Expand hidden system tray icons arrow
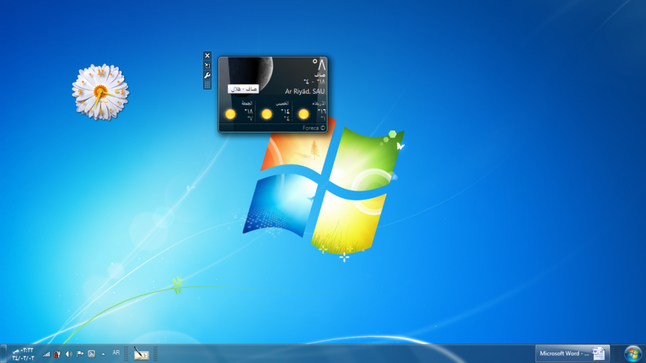Screen dimensions: 646x363 [x=103, y=353]
